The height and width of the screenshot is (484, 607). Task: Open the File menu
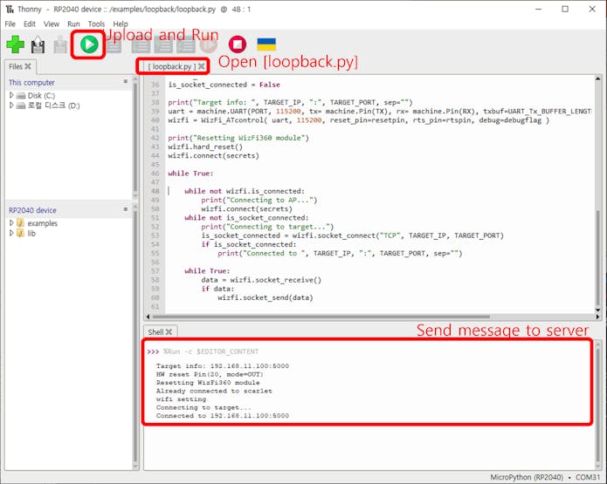click(x=10, y=24)
